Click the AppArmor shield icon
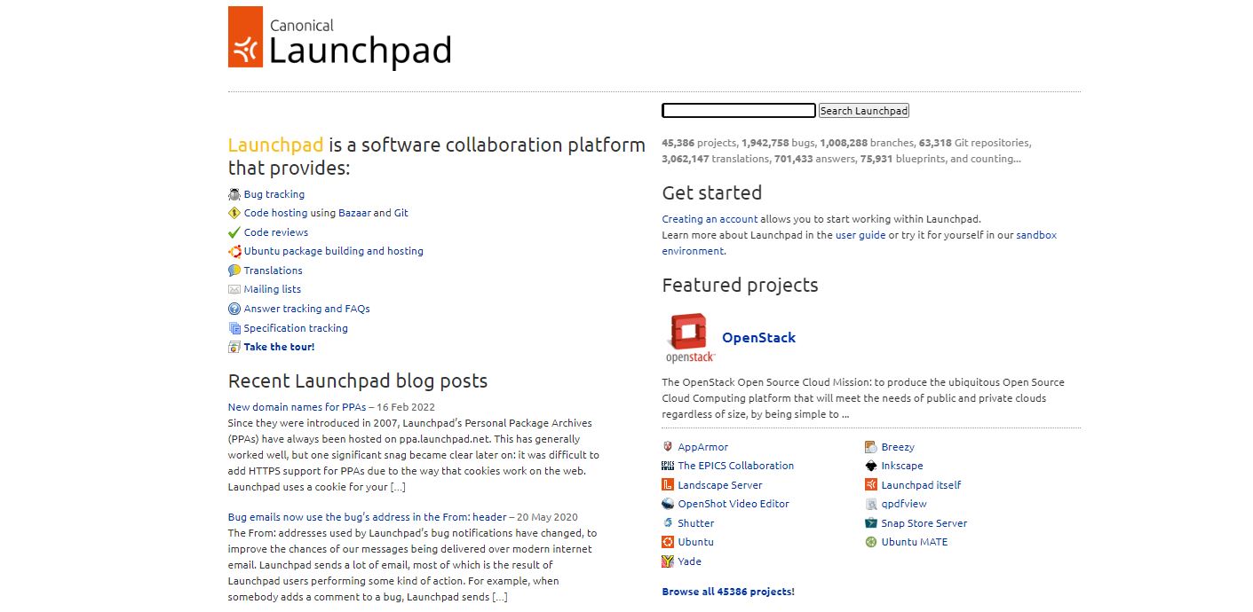 [x=668, y=447]
